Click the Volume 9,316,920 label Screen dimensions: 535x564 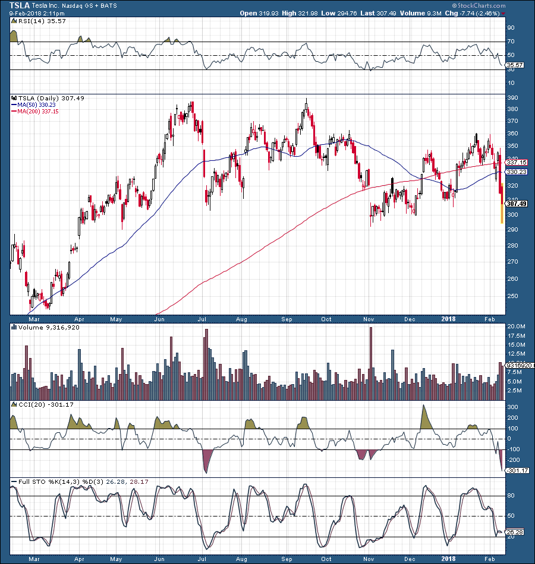coord(49,327)
